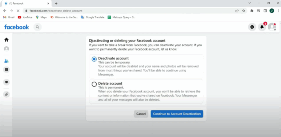
Task: Toggle the Chrome side panel icon
Action: coord(265,11)
